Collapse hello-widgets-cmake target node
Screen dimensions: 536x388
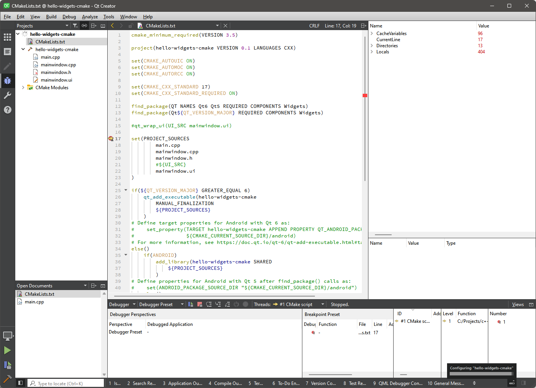pyautogui.click(x=23, y=49)
